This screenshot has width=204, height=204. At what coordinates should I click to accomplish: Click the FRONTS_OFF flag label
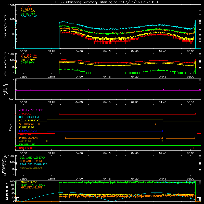(27, 145)
